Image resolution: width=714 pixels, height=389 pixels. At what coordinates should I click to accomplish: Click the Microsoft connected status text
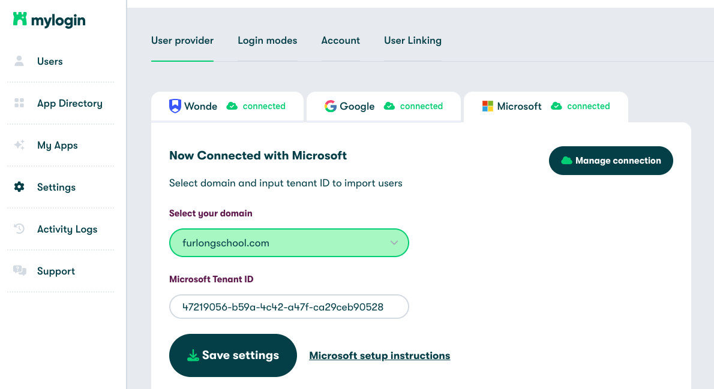point(589,106)
